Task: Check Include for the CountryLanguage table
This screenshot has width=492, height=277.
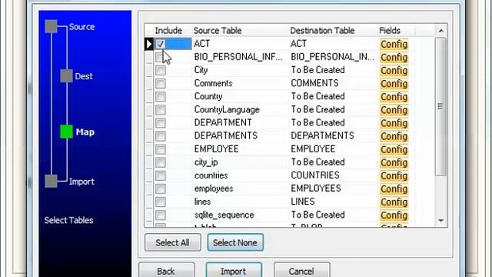Action: [161, 110]
